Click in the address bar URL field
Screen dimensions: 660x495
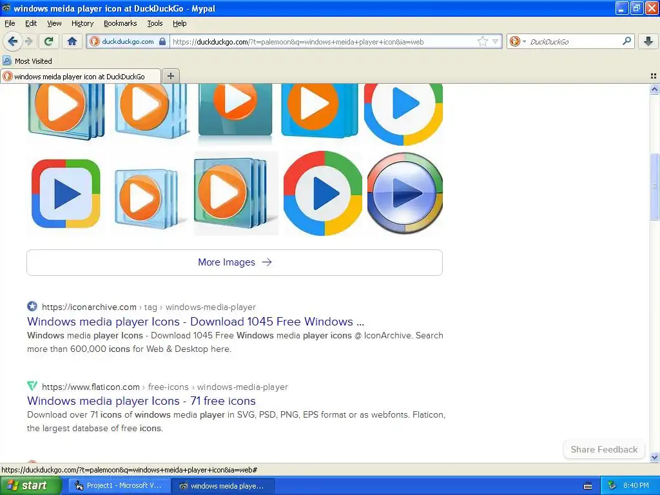coord(324,41)
